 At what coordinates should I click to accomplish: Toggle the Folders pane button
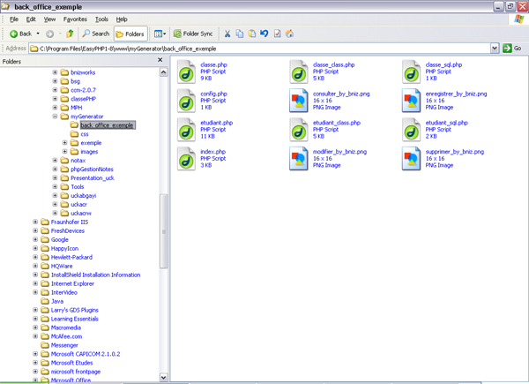click(x=129, y=34)
